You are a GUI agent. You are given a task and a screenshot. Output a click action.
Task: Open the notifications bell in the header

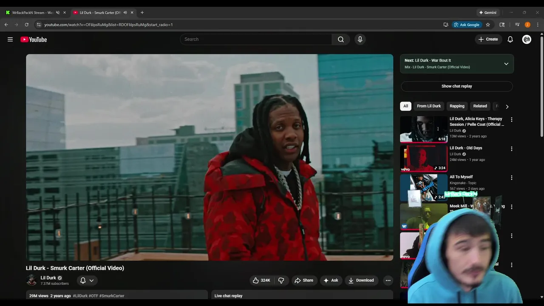(510, 40)
